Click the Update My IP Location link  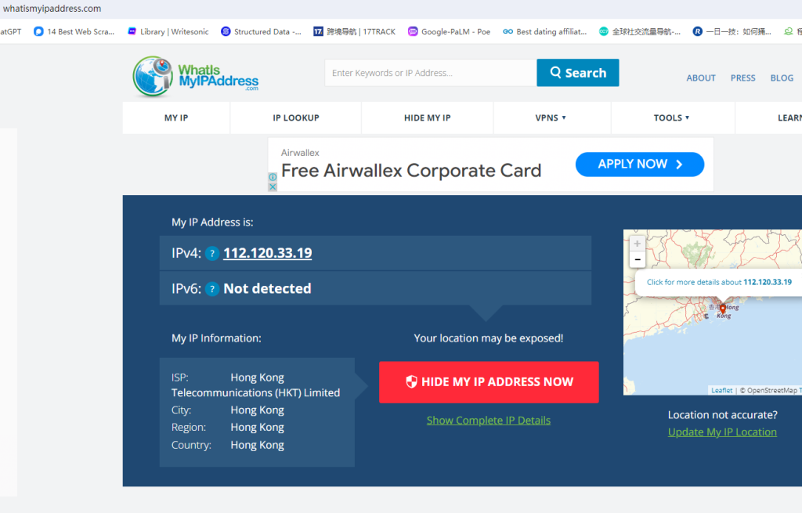click(x=722, y=432)
